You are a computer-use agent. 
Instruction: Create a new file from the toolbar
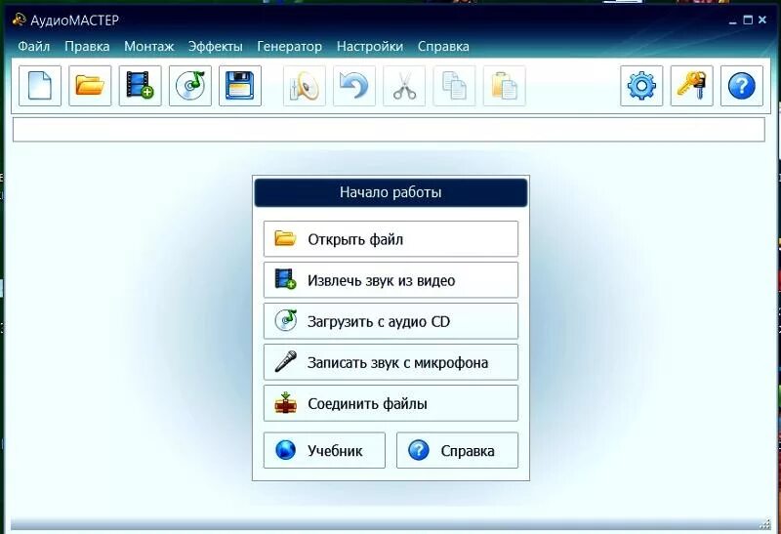pyautogui.click(x=40, y=86)
